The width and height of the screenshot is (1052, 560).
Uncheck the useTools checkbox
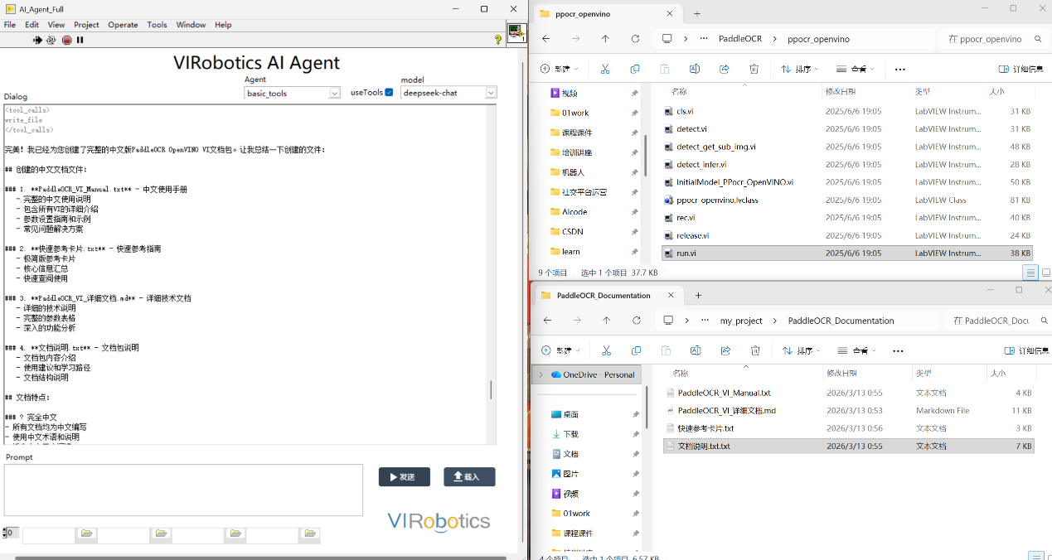pyautogui.click(x=389, y=92)
